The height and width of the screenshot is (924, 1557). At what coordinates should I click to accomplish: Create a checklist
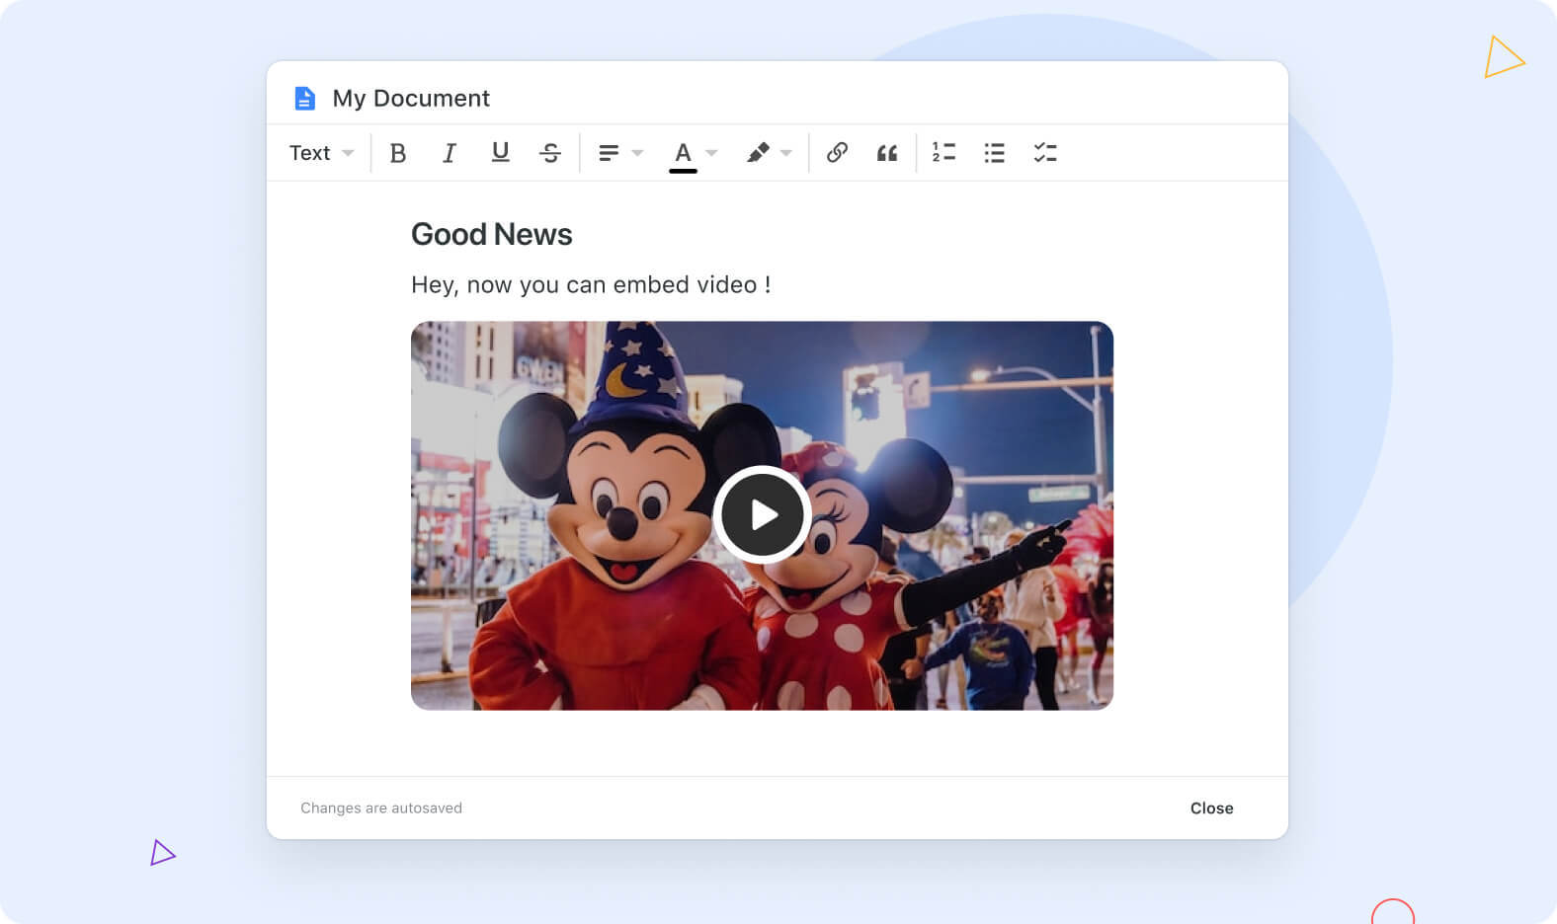[x=1045, y=153]
